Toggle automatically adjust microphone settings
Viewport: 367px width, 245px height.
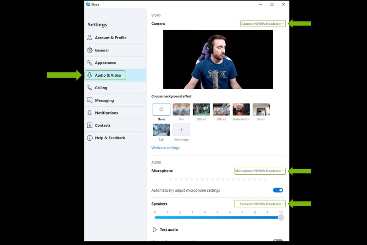pos(278,190)
